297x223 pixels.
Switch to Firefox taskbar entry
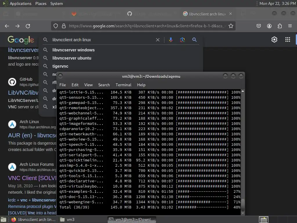tap(33, 220)
